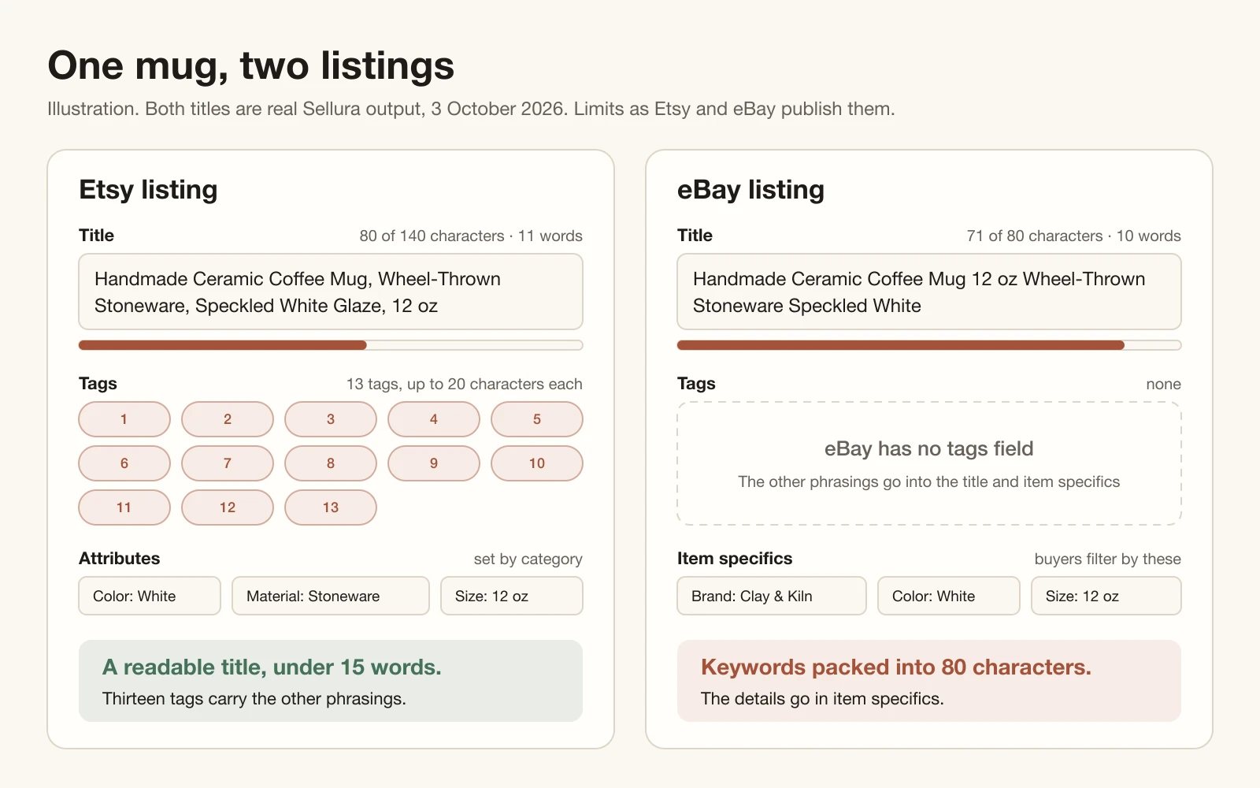
Task: Click the Etsy title character progress bar
Action: click(331, 345)
